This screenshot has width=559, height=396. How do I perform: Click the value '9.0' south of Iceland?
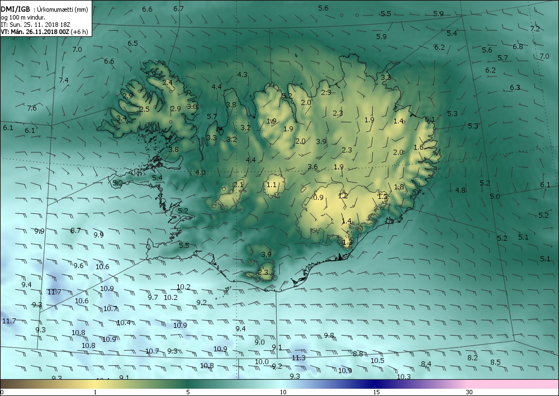point(259,342)
